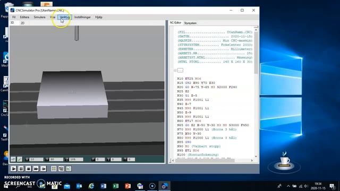Open the notification center icon

332,186
